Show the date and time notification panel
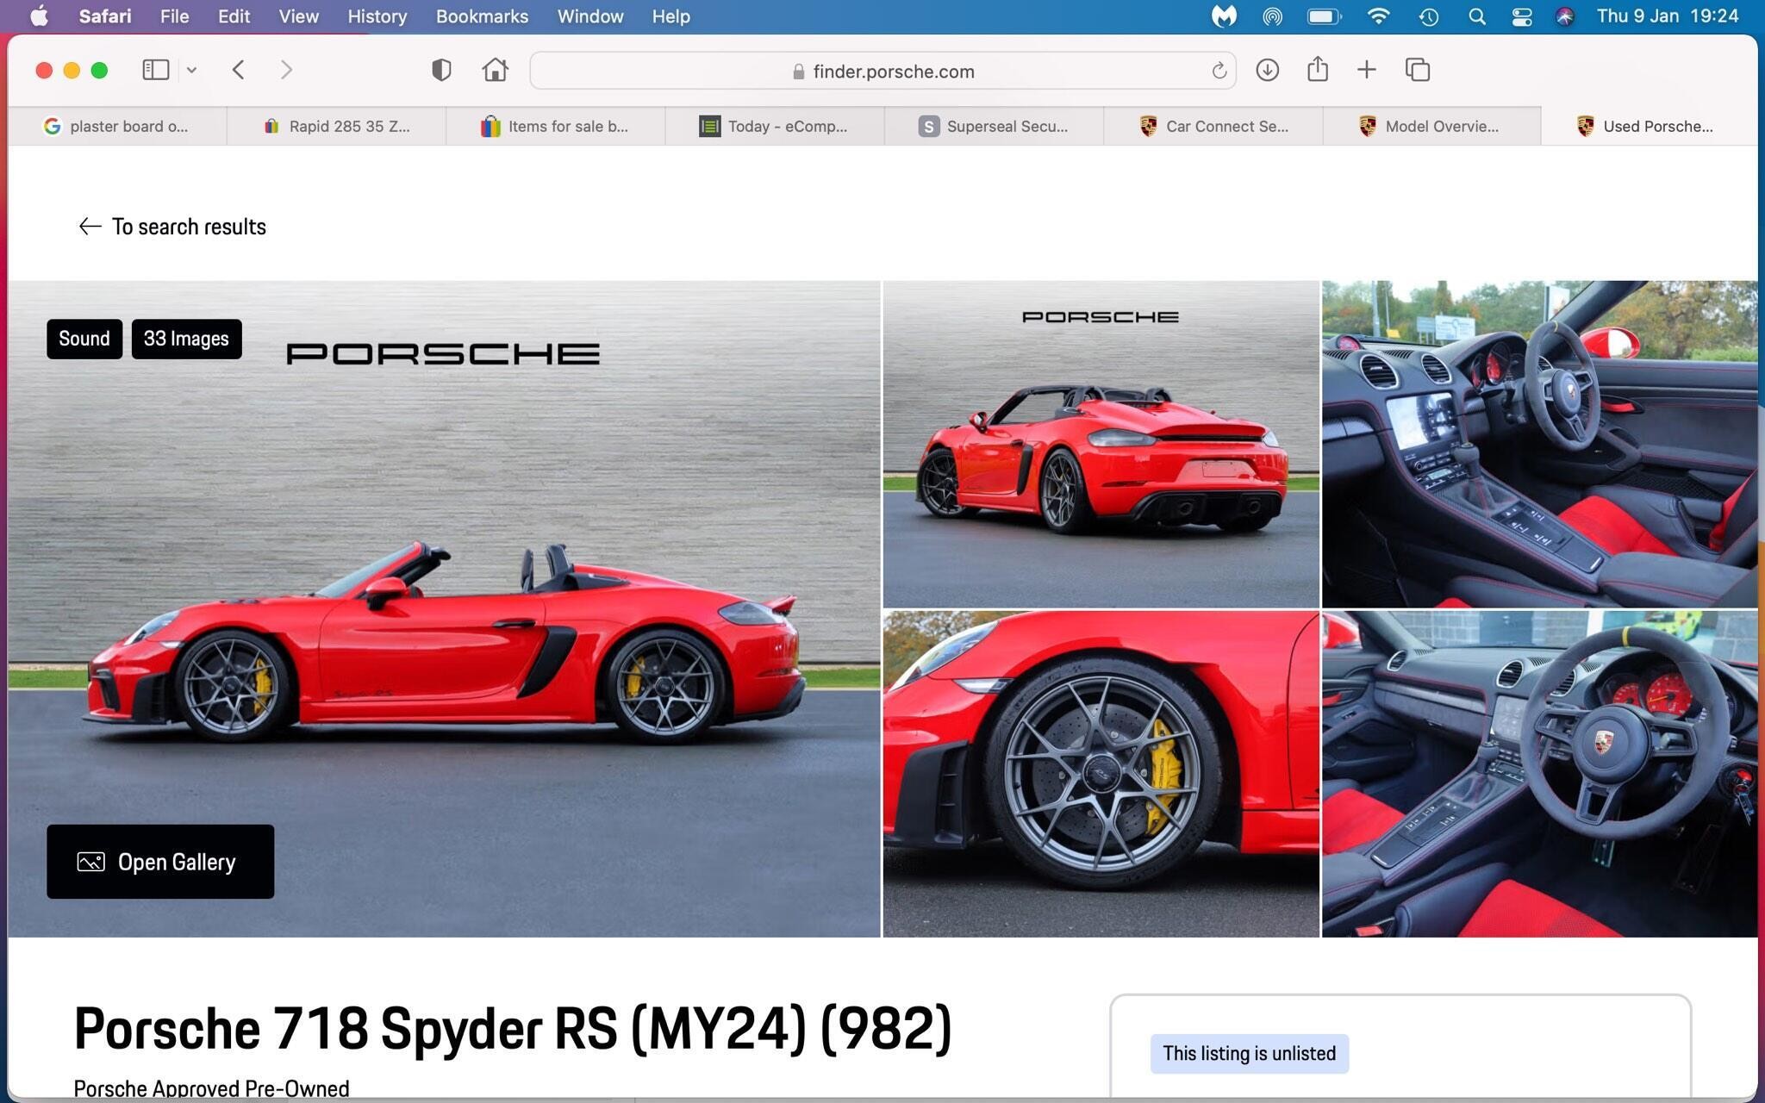Viewport: 1765px width, 1103px height. click(1667, 16)
